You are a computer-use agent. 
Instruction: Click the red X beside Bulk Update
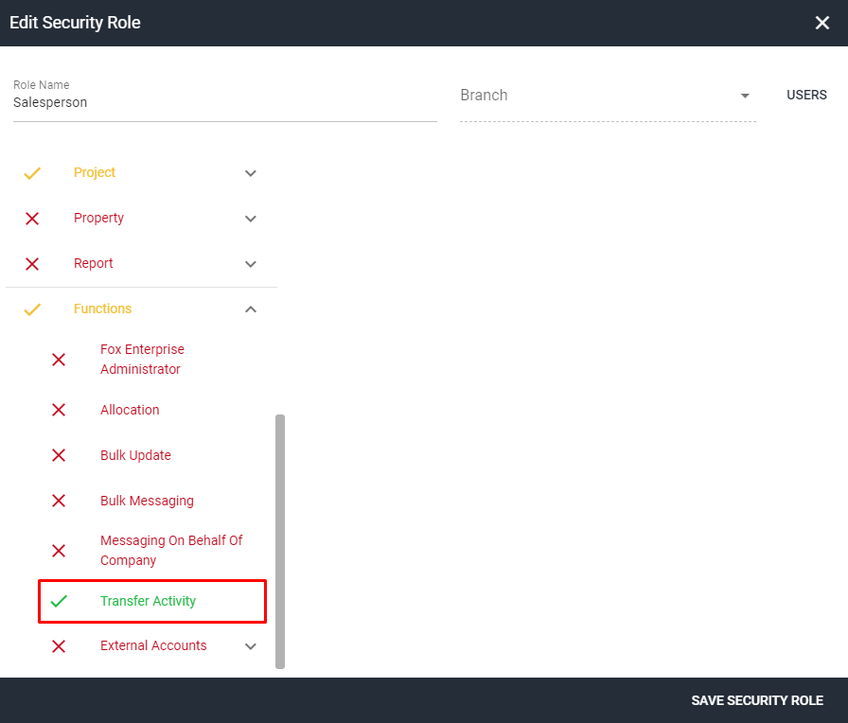pyautogui.click(x=58, y=455)
